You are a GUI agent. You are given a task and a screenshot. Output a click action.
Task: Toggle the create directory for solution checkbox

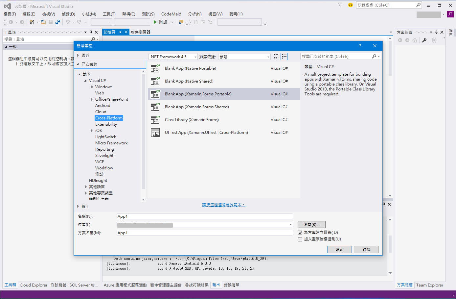300,233
